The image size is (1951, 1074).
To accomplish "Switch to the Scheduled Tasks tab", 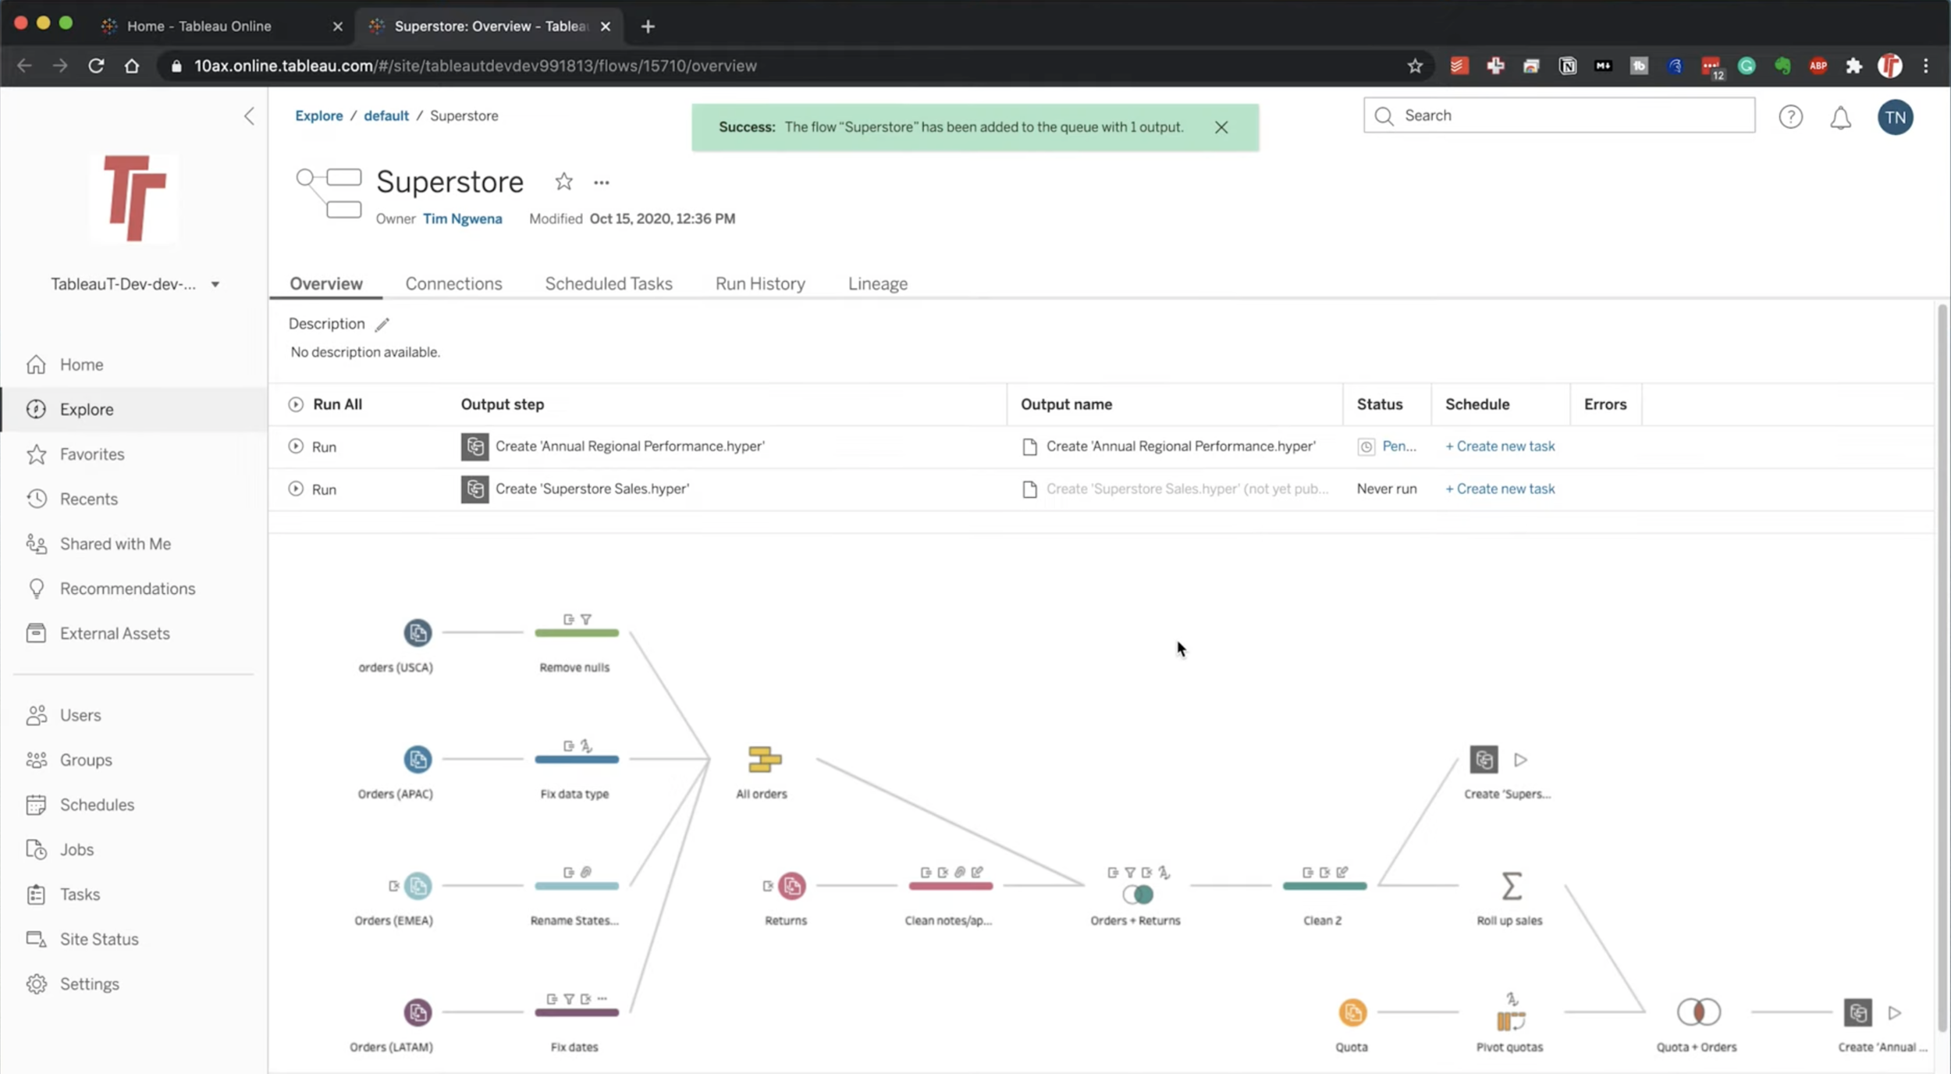I will point(609,283).
